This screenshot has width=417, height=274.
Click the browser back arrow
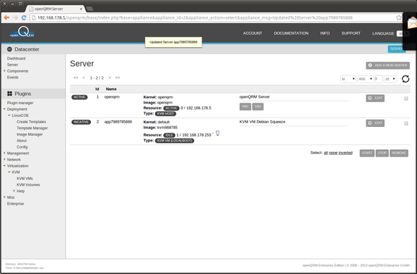pyautogui.click(x=7, y=17)
